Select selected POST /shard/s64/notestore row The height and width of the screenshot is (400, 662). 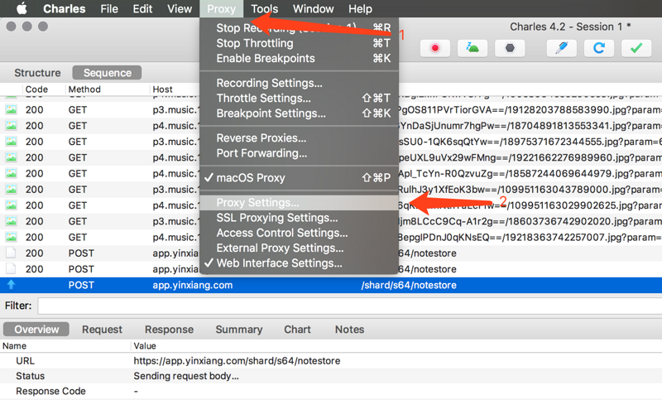pos(331,285)
